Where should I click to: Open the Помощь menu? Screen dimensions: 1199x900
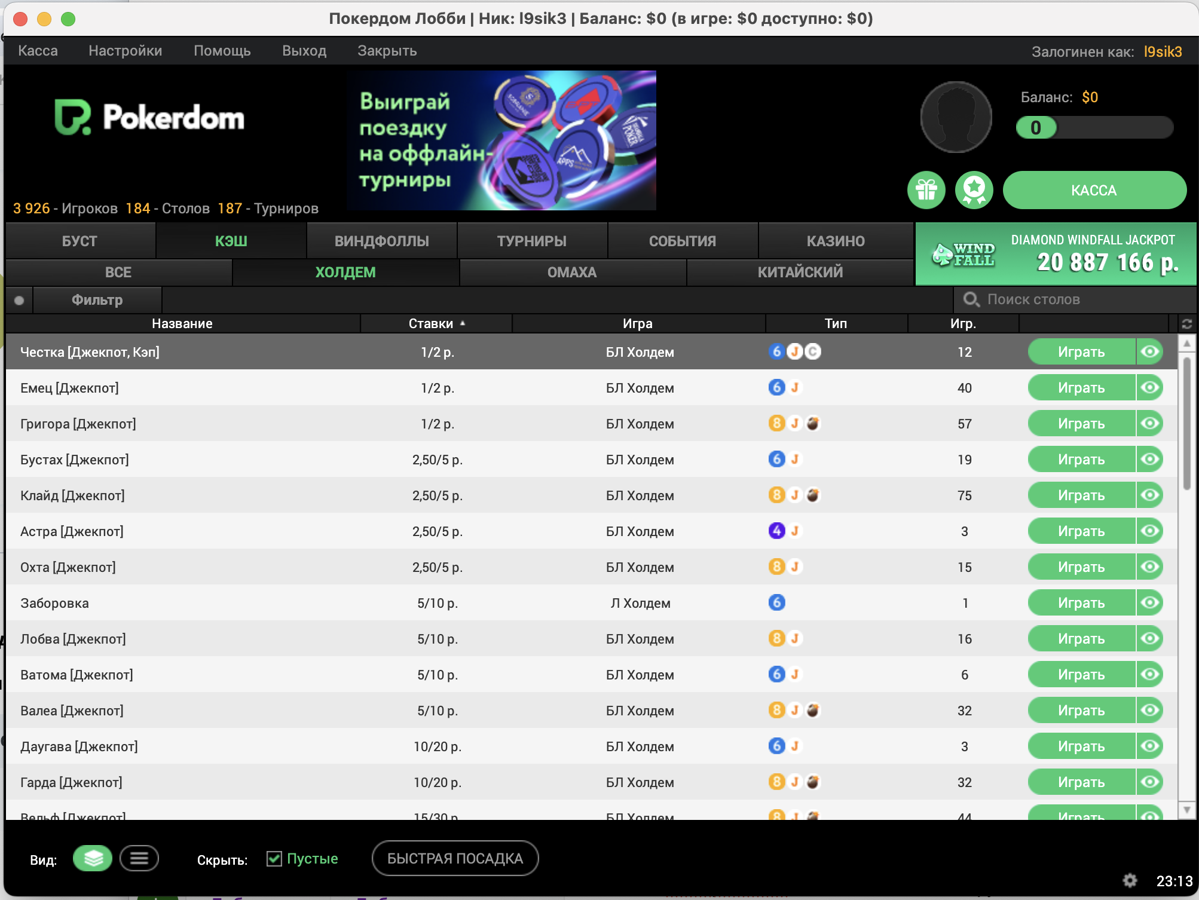point(222,51)
